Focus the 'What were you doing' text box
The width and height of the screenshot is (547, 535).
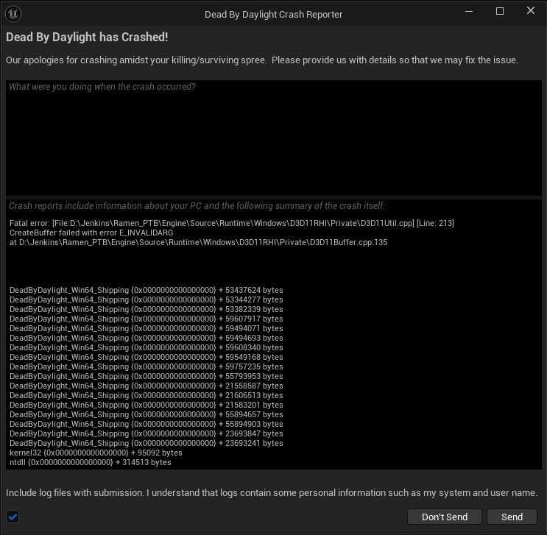tap(273, 138)
